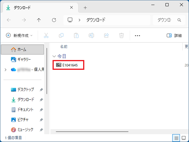Viewport: 189px width, 142px height.
Task: Toggle the 詳細 details pane
Action: pyautogui.click(x=174, y=35)
